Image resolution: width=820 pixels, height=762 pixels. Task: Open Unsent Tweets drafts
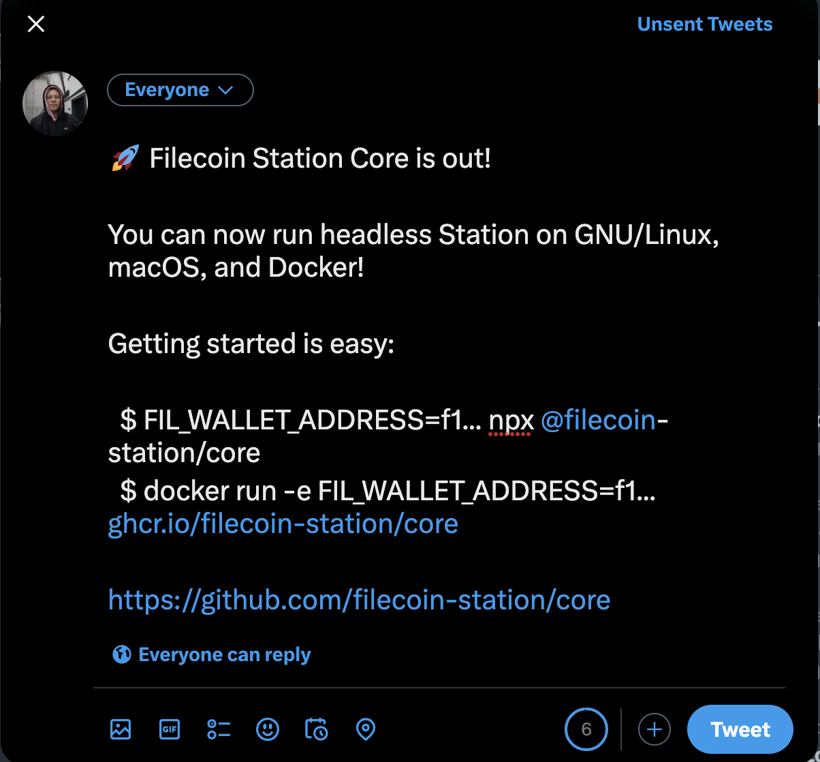click(x=704, y=25)
